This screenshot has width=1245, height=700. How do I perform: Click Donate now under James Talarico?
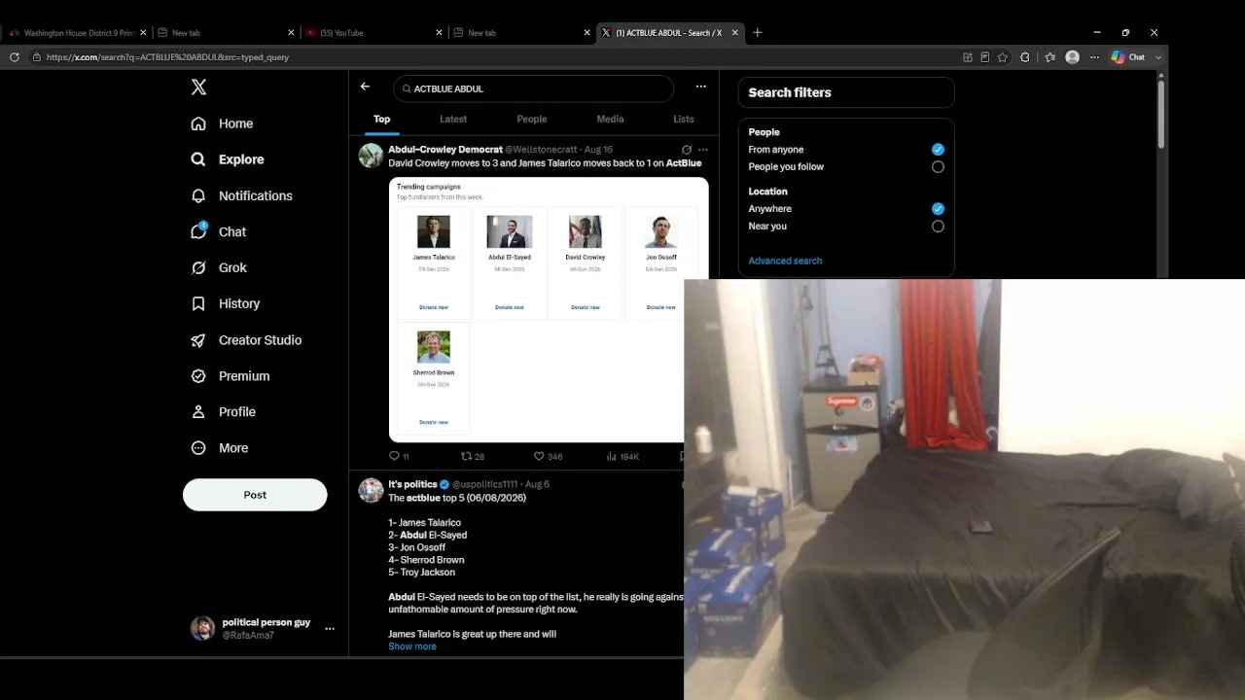click(x=434, y=307)
